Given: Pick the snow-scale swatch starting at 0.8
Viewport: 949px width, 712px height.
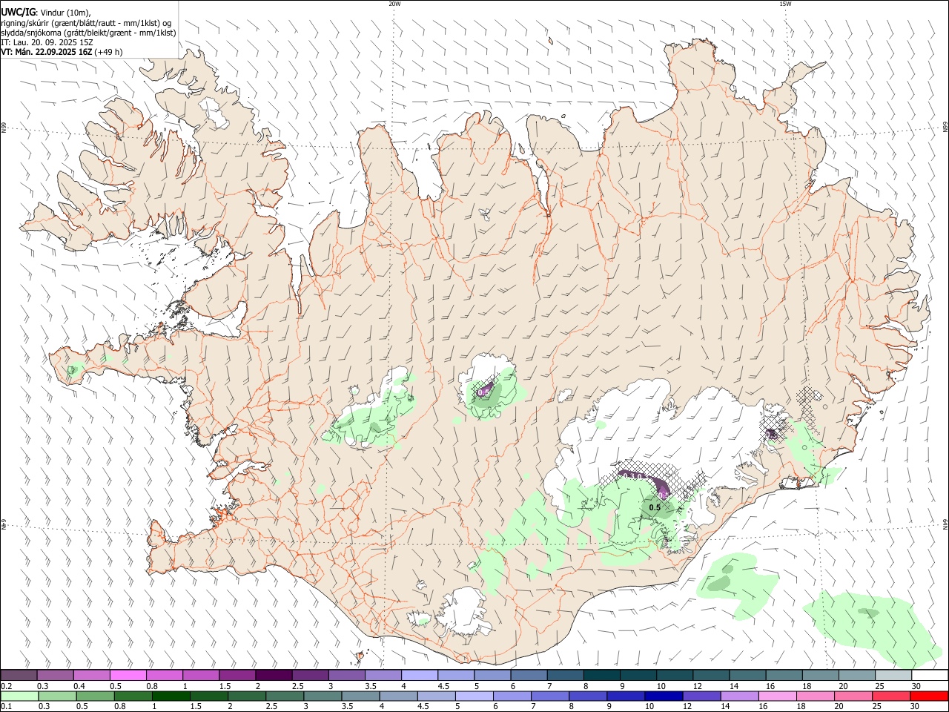Looking at the screenshot, I should tap(164, 675).
